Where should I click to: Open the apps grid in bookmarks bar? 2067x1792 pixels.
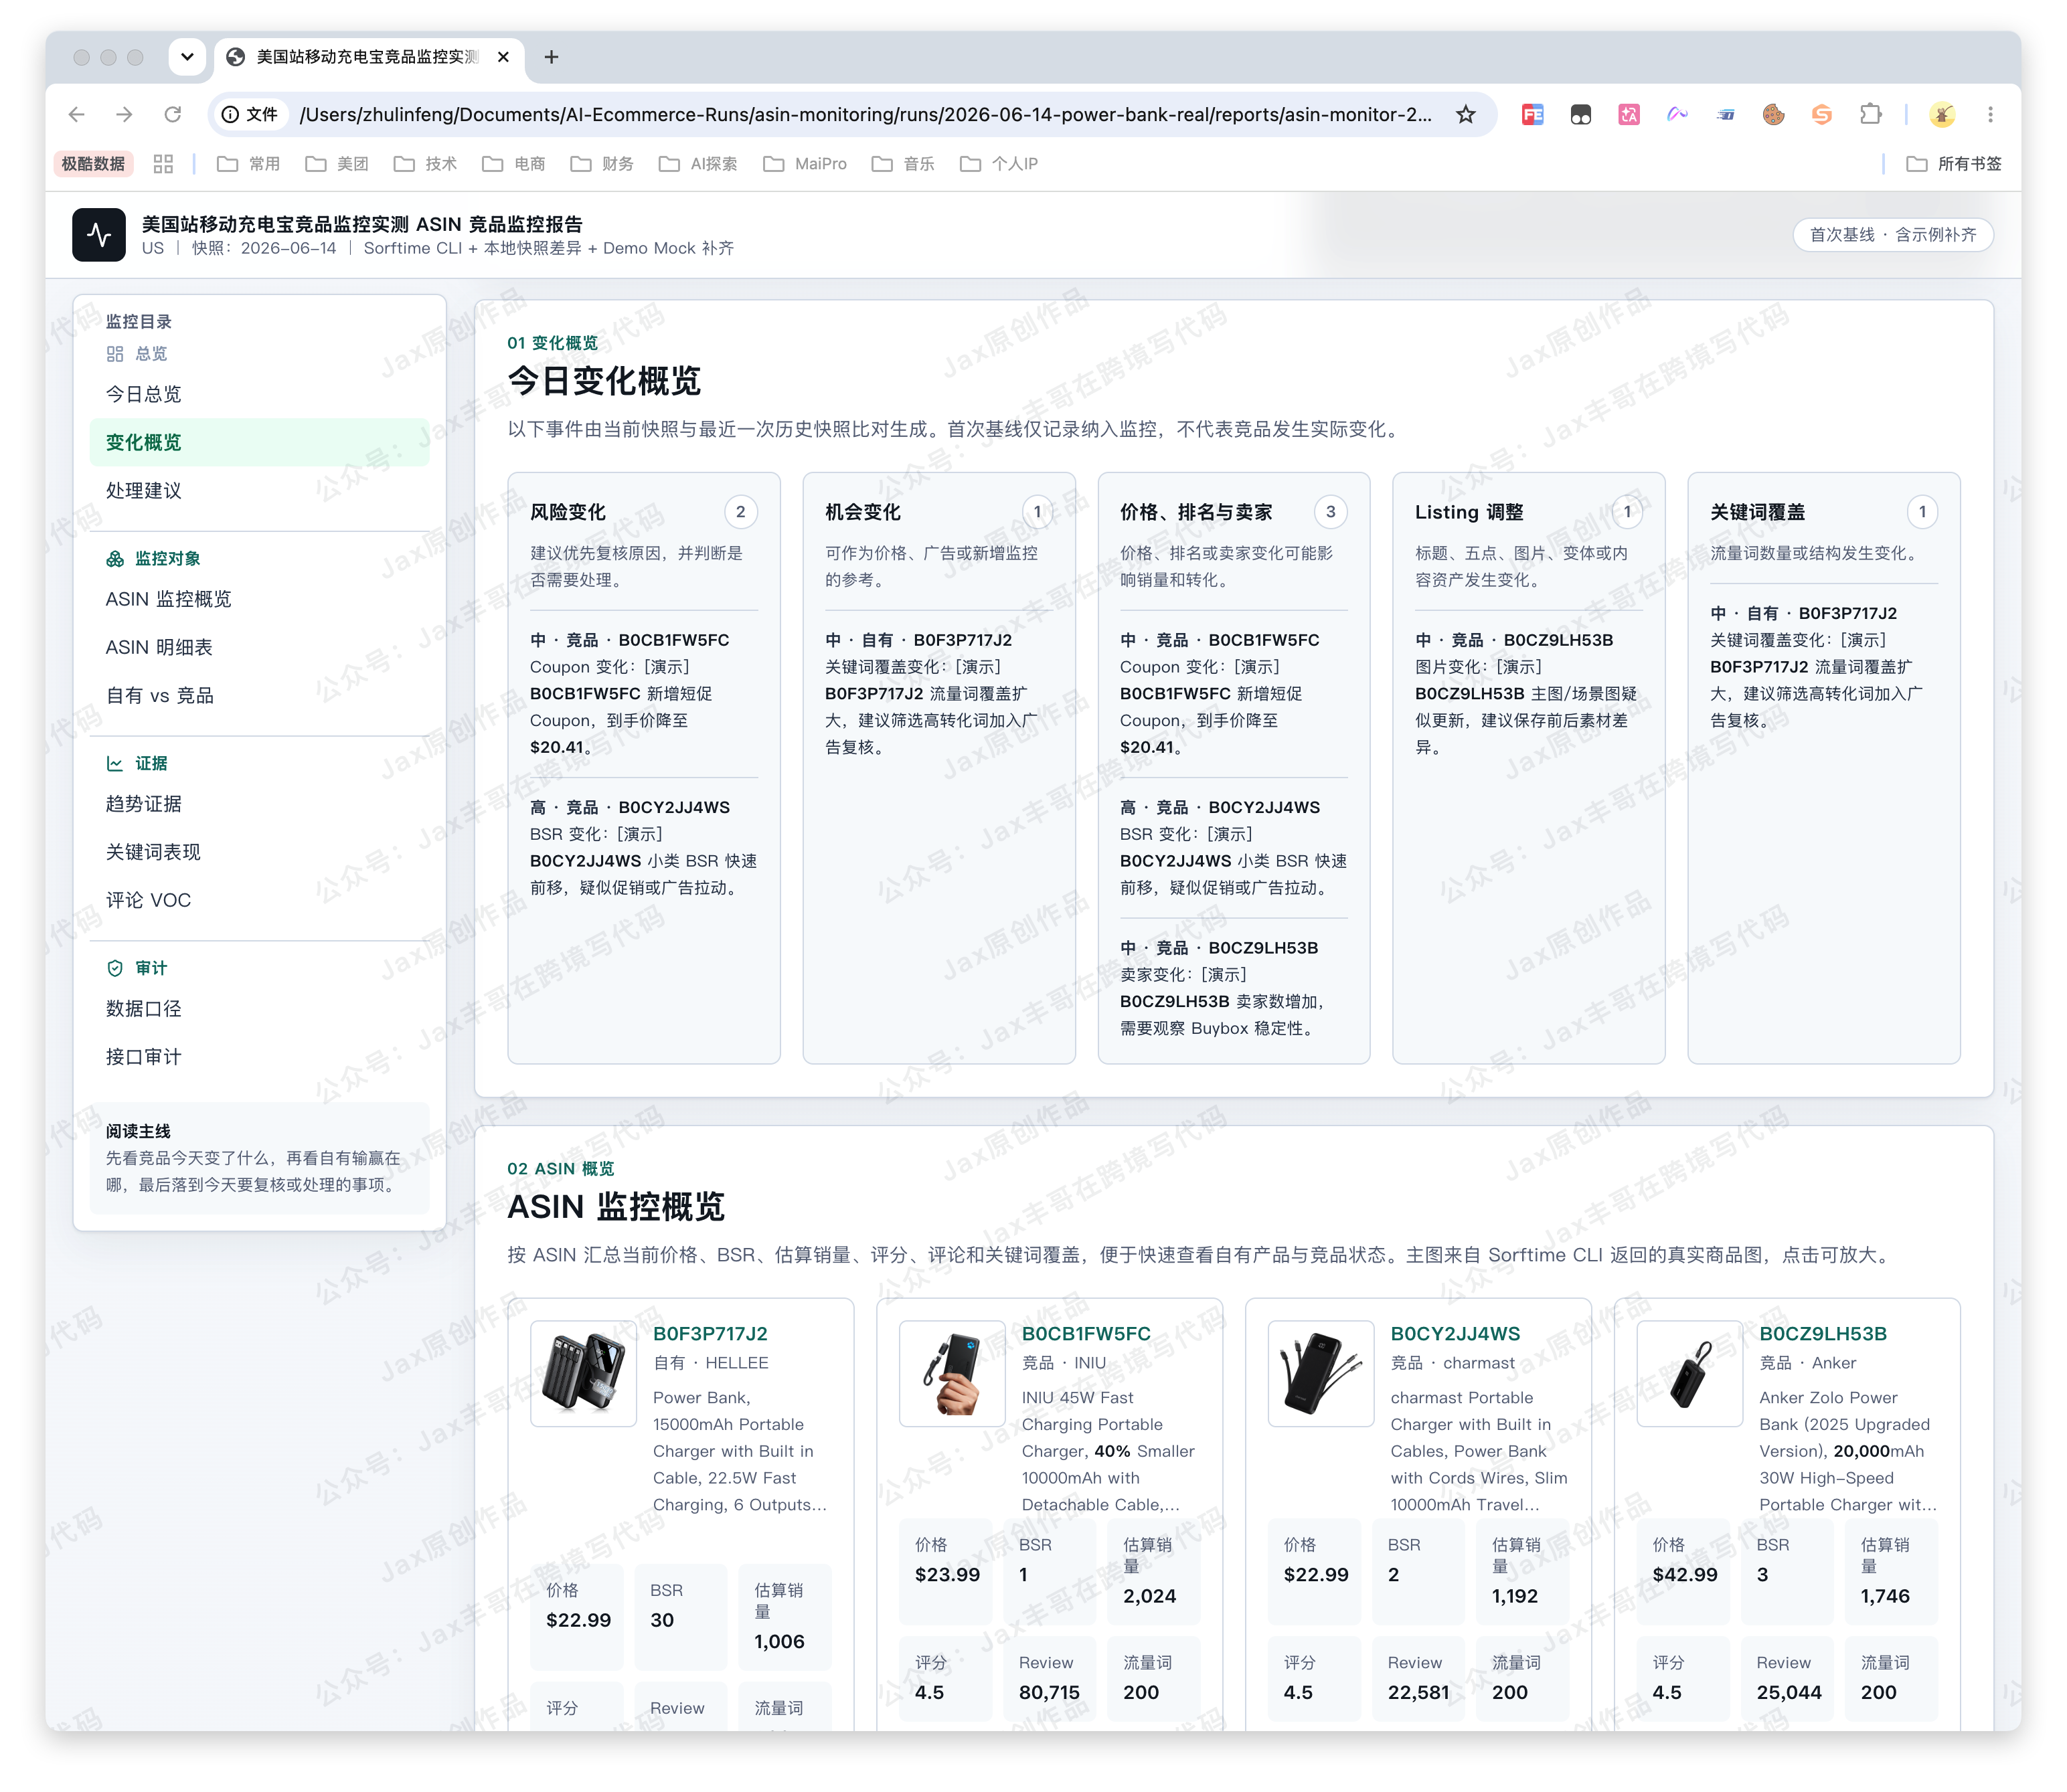point(163,164)
